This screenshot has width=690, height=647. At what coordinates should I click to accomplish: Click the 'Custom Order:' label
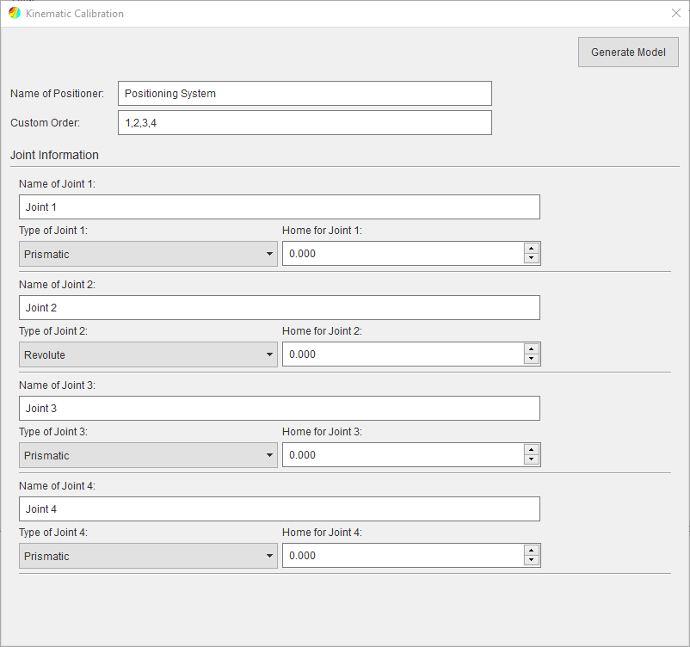[x=45, y=123]
